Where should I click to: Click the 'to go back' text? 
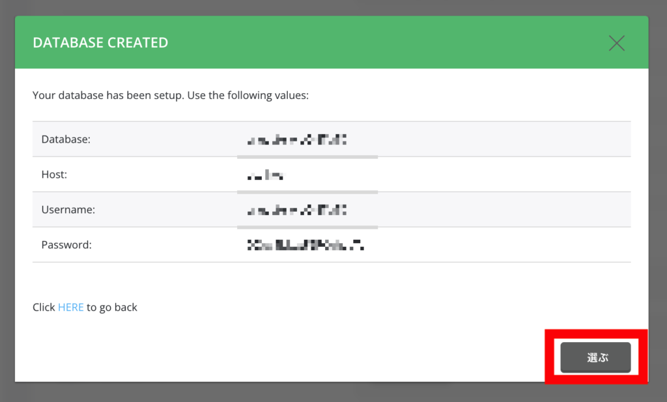click(x=112, y=307)
